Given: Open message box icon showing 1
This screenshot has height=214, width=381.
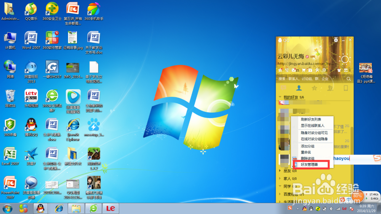Looking at the screenshot, I should [x=347, y=70].
